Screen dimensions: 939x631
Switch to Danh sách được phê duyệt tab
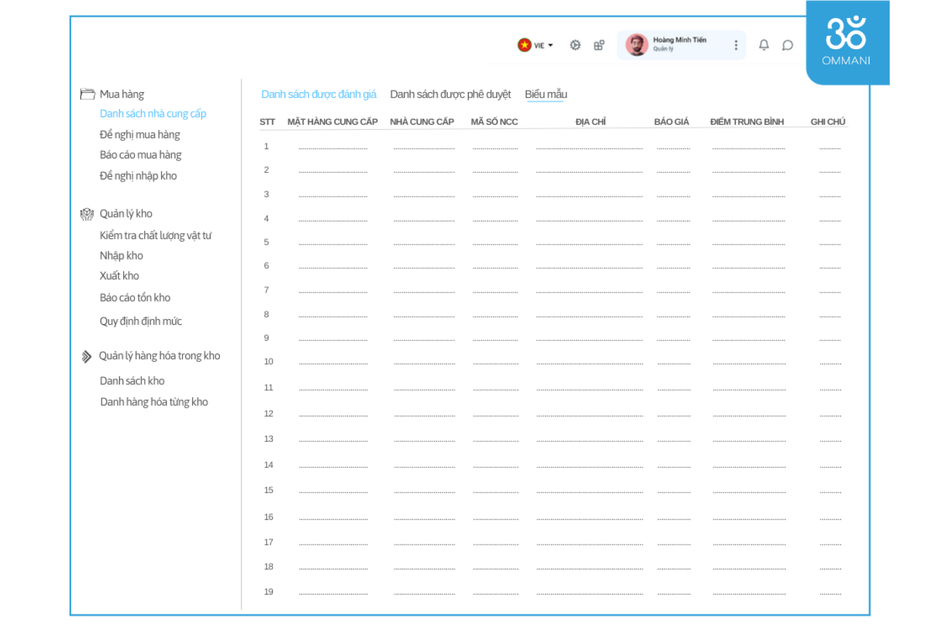450,94
